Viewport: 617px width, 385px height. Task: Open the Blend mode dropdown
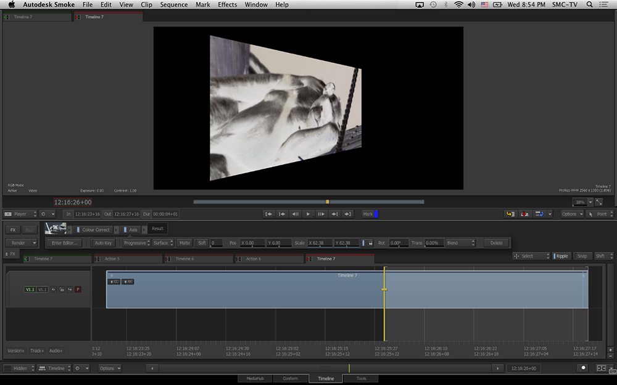pyautogui.click(x=460, y=243)
